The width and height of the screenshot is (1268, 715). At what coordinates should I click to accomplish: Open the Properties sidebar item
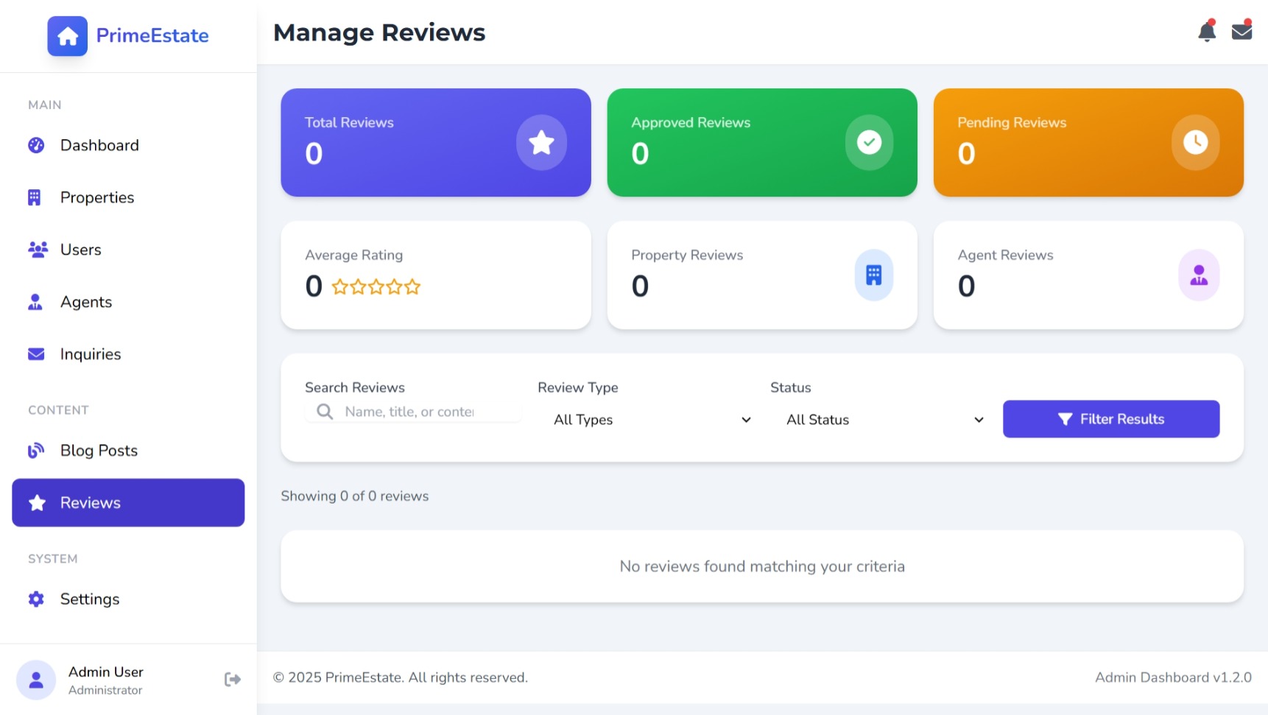pos(97,198)
